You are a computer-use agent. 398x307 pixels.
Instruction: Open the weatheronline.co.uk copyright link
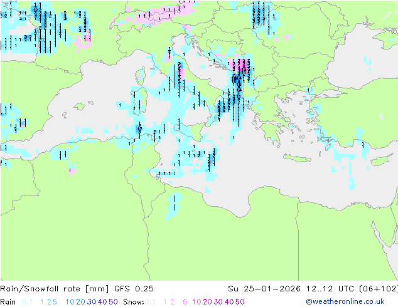[345, 301]
